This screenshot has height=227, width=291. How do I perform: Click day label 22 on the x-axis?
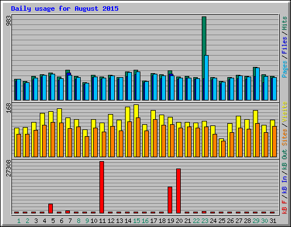coord(196,221)
